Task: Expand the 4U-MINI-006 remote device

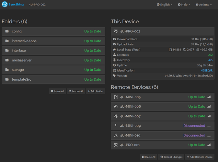Action: tap(163, 107)
